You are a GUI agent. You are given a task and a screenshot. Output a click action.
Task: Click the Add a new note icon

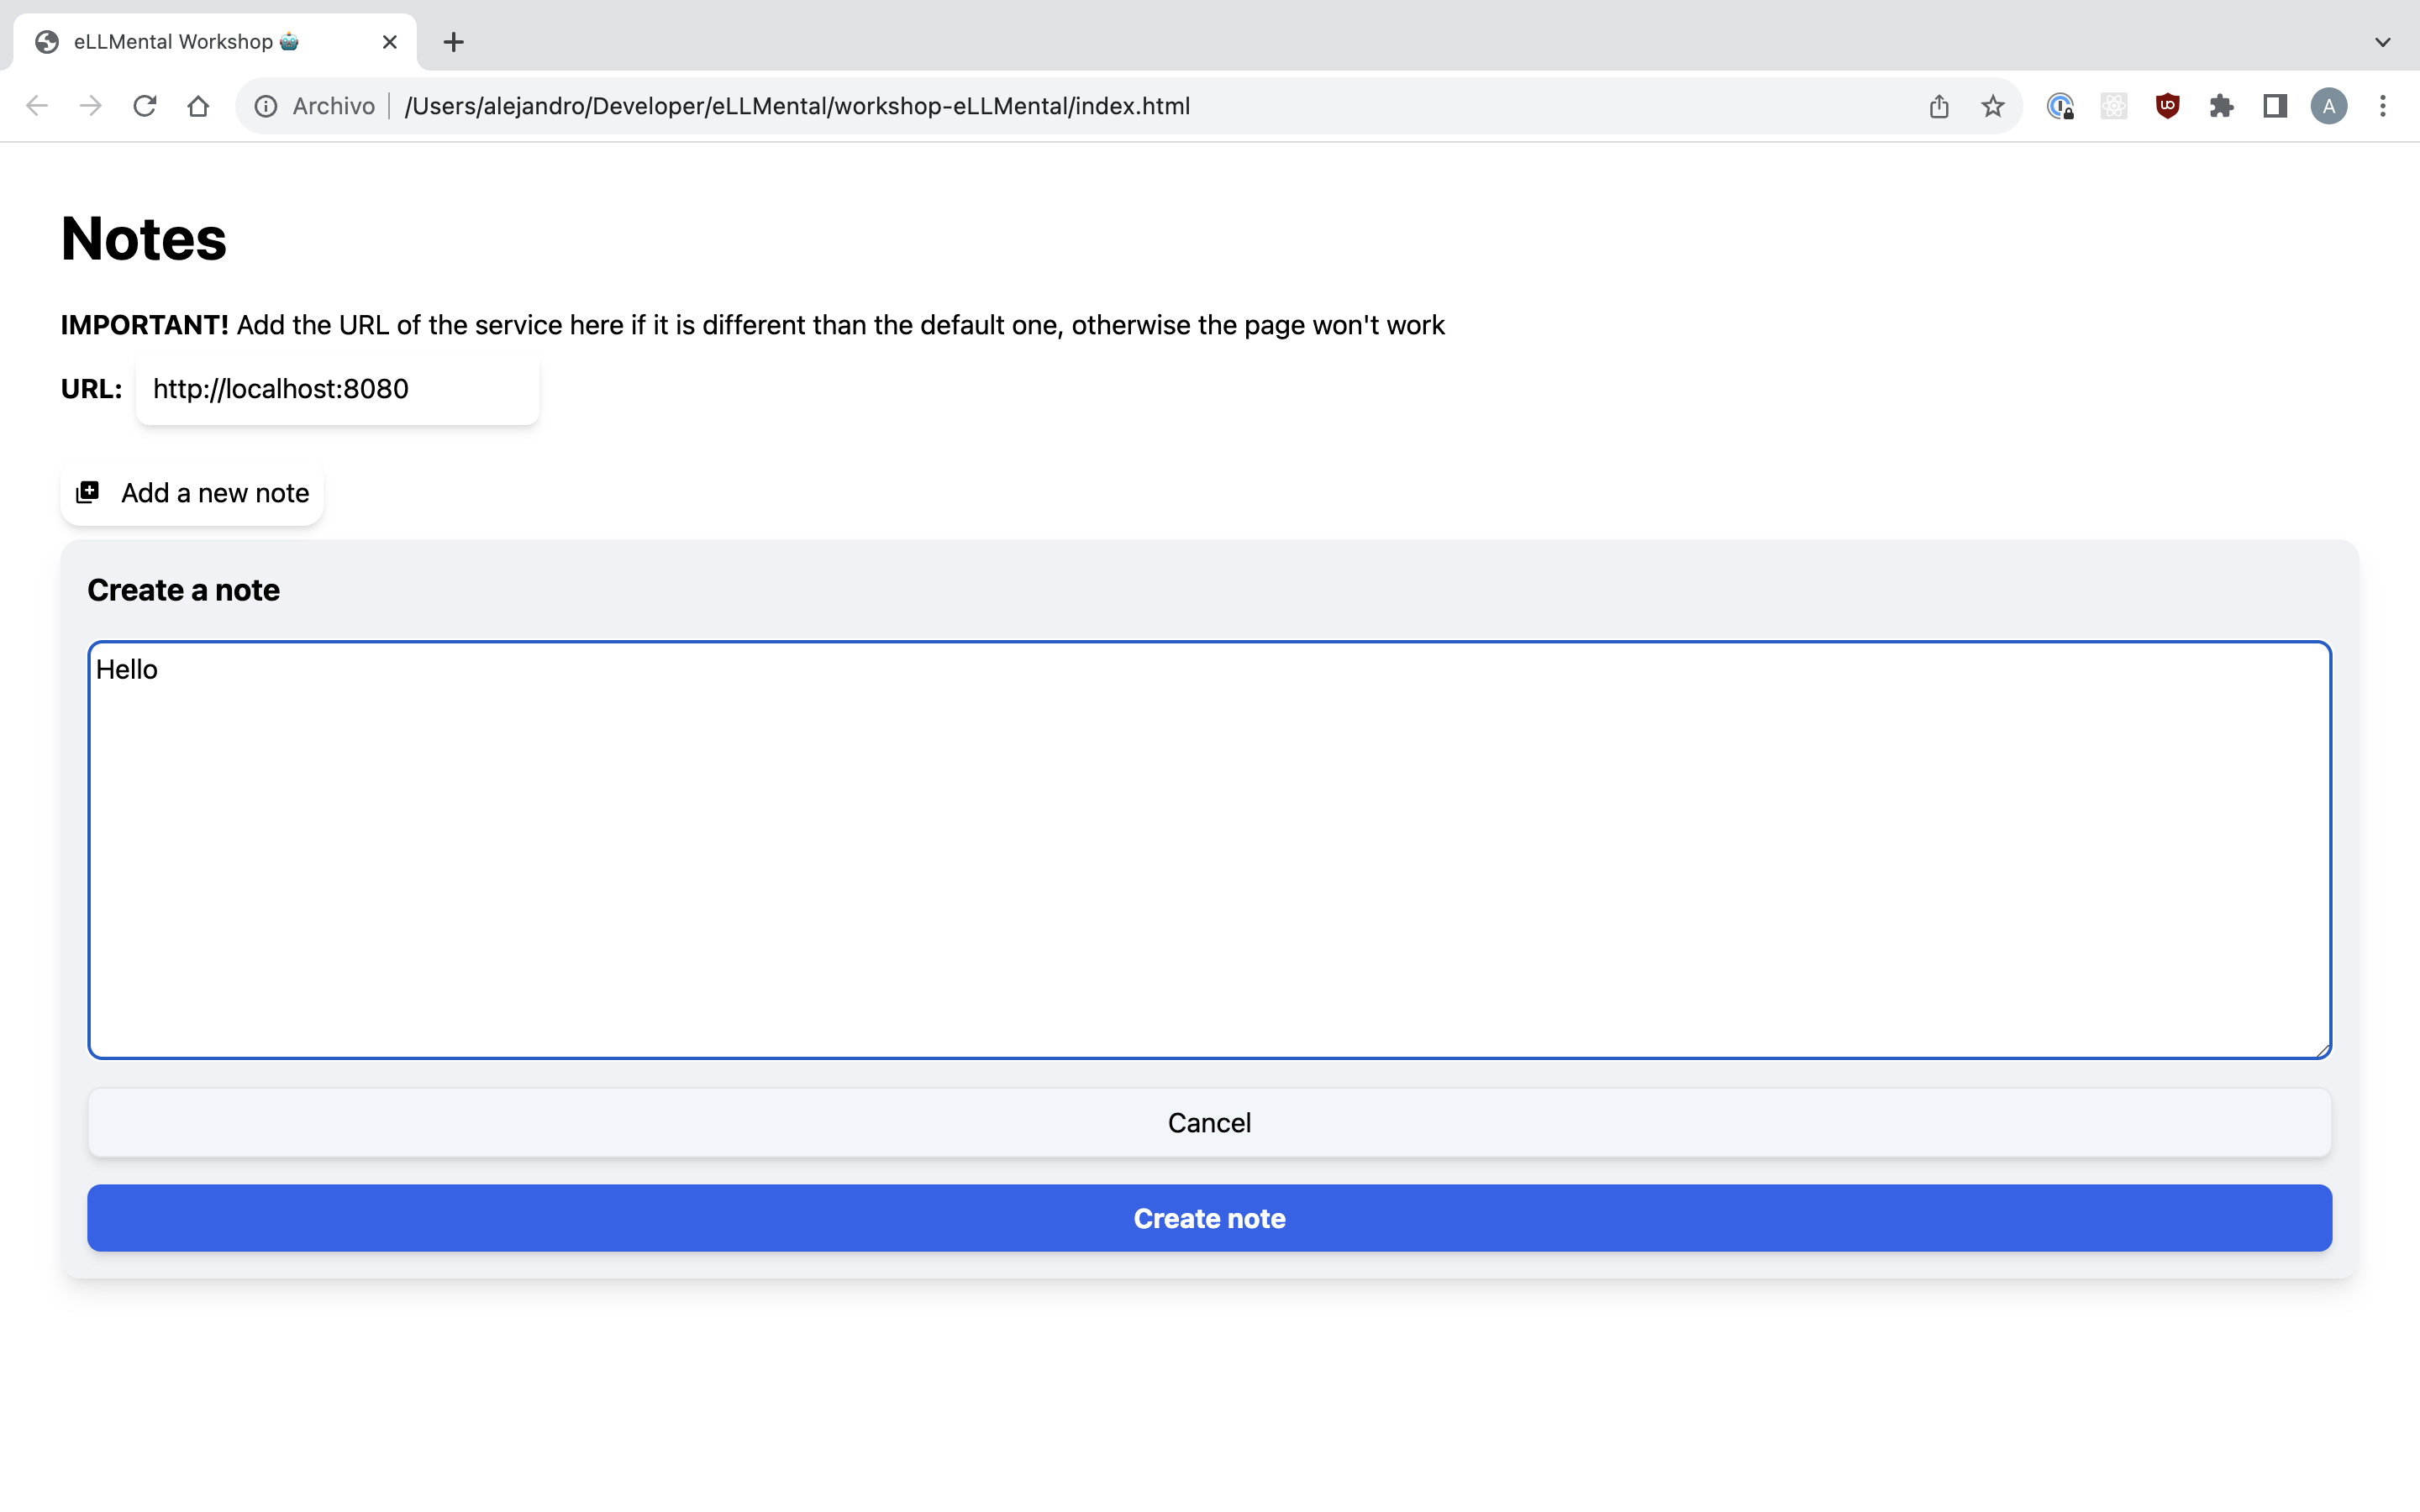(88, 492)
